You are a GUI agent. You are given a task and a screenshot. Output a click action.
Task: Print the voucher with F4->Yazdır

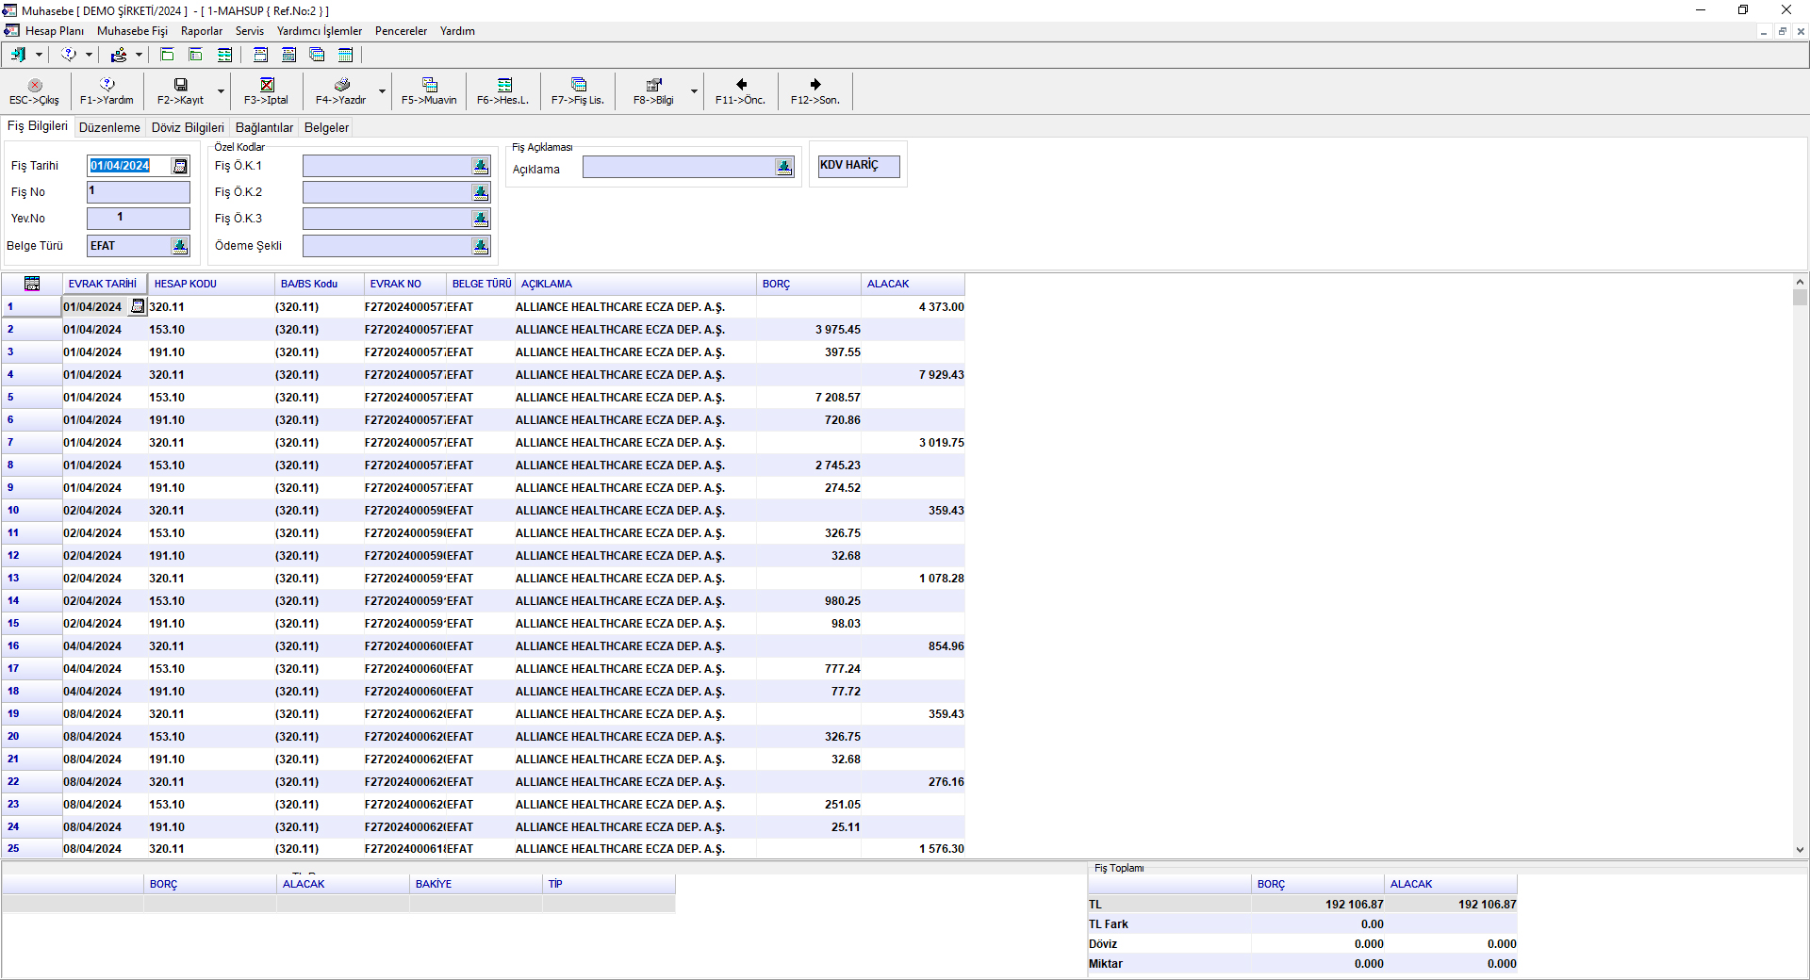coord(341,86)
